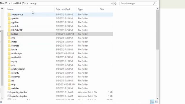Select the htdocs folder name
Viewport: 185px width, 104px height.
point(15,34)
